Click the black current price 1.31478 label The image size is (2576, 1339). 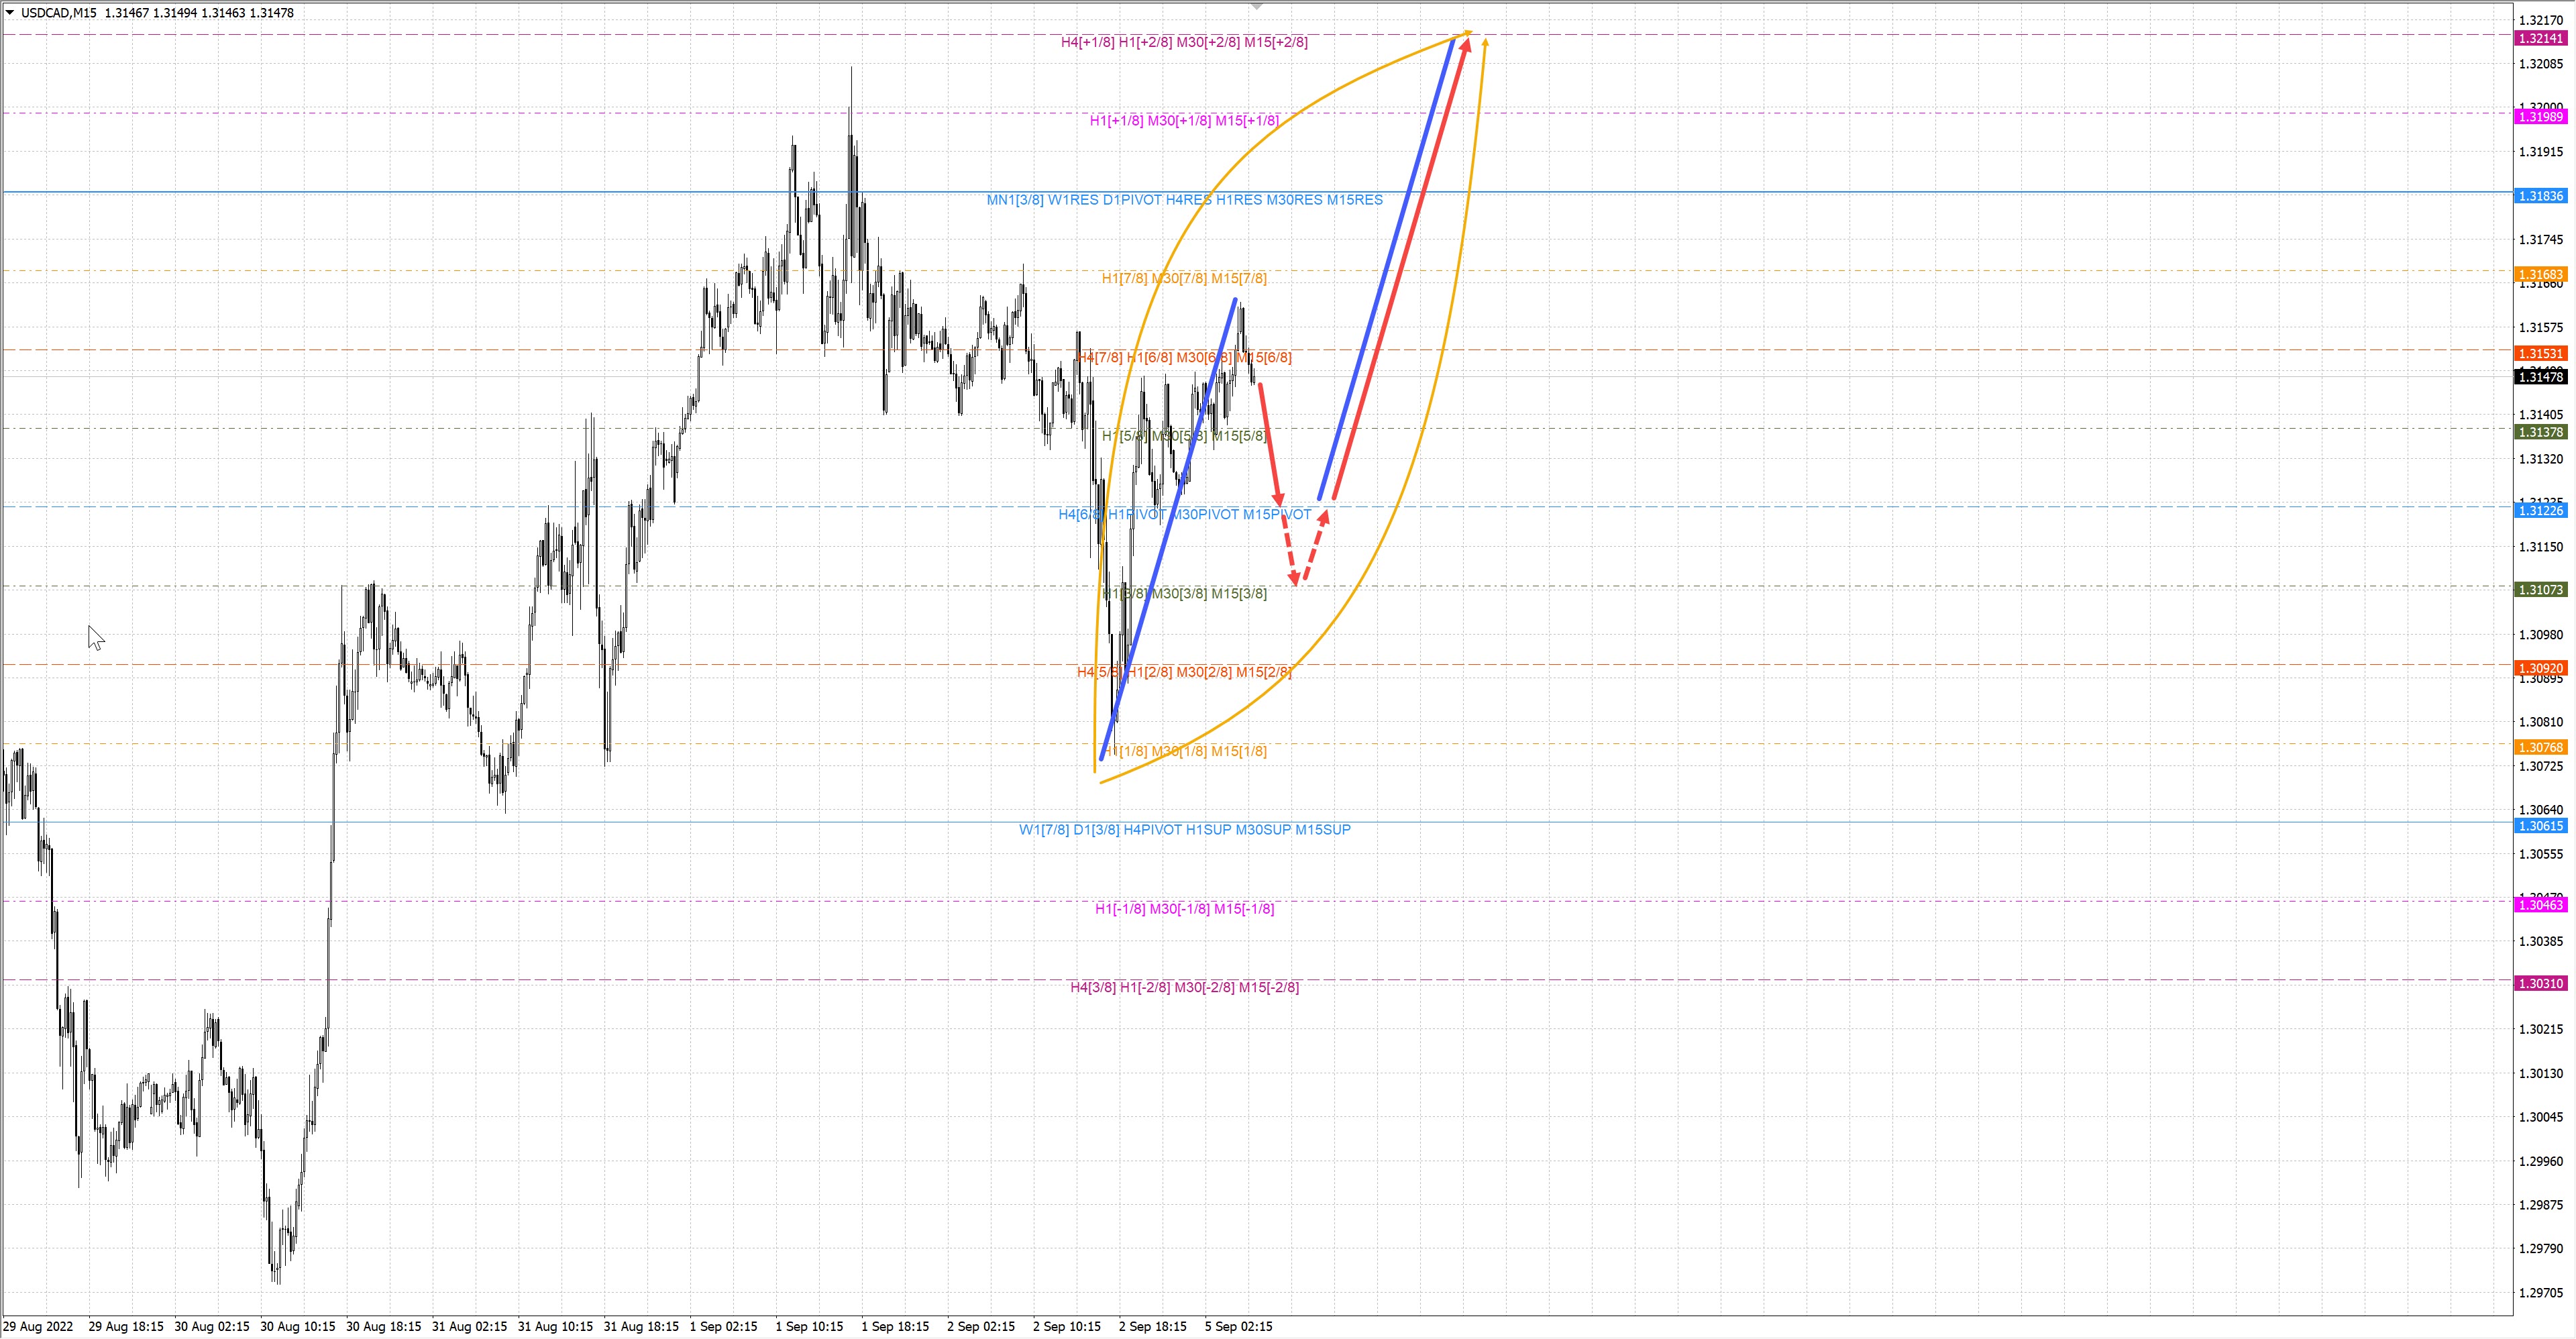coord(2540,377)
